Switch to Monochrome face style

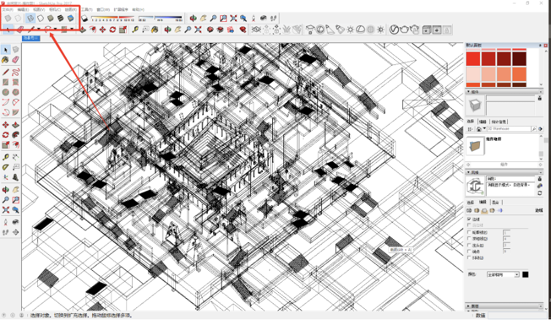pyautogui.click(x=70, y=18)
